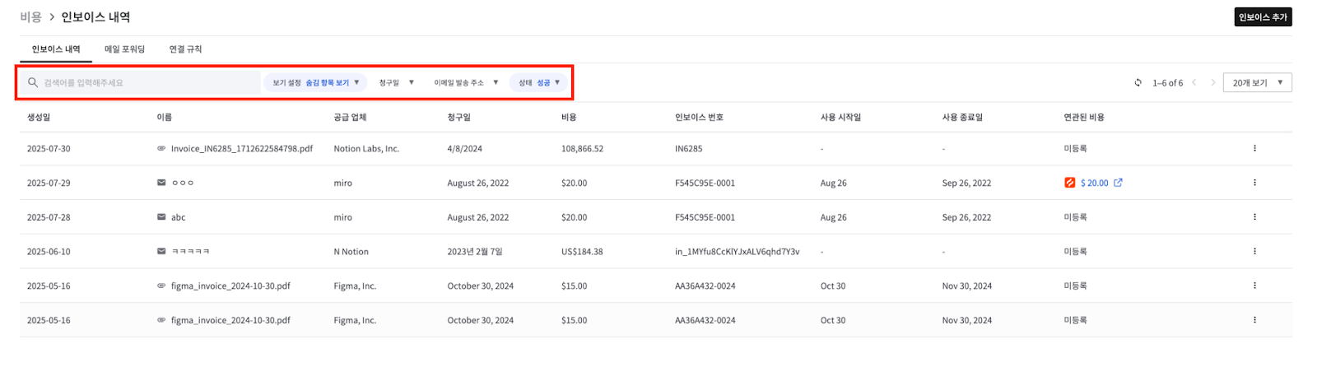Go to the previous page arrow
This screenshot has height=367, width=1317.
[x=1194, y=82]
